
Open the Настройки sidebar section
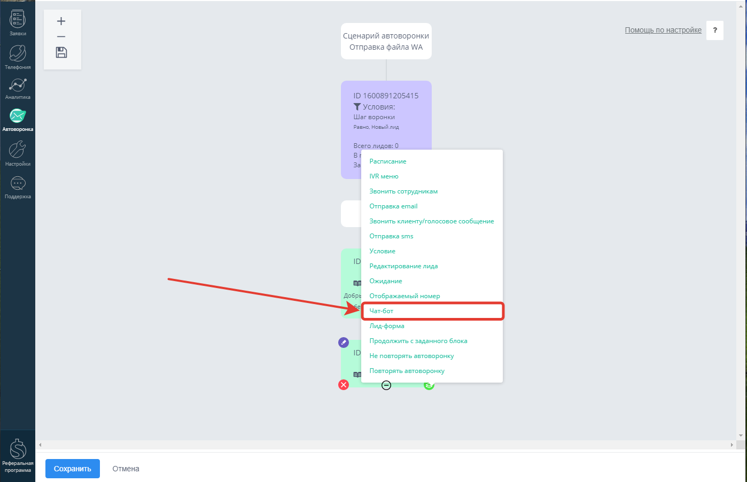(18, 154)
